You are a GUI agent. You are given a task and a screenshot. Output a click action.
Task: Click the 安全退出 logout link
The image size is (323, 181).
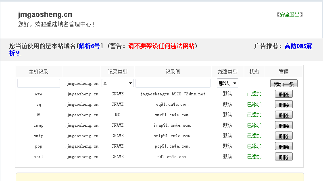290,14
